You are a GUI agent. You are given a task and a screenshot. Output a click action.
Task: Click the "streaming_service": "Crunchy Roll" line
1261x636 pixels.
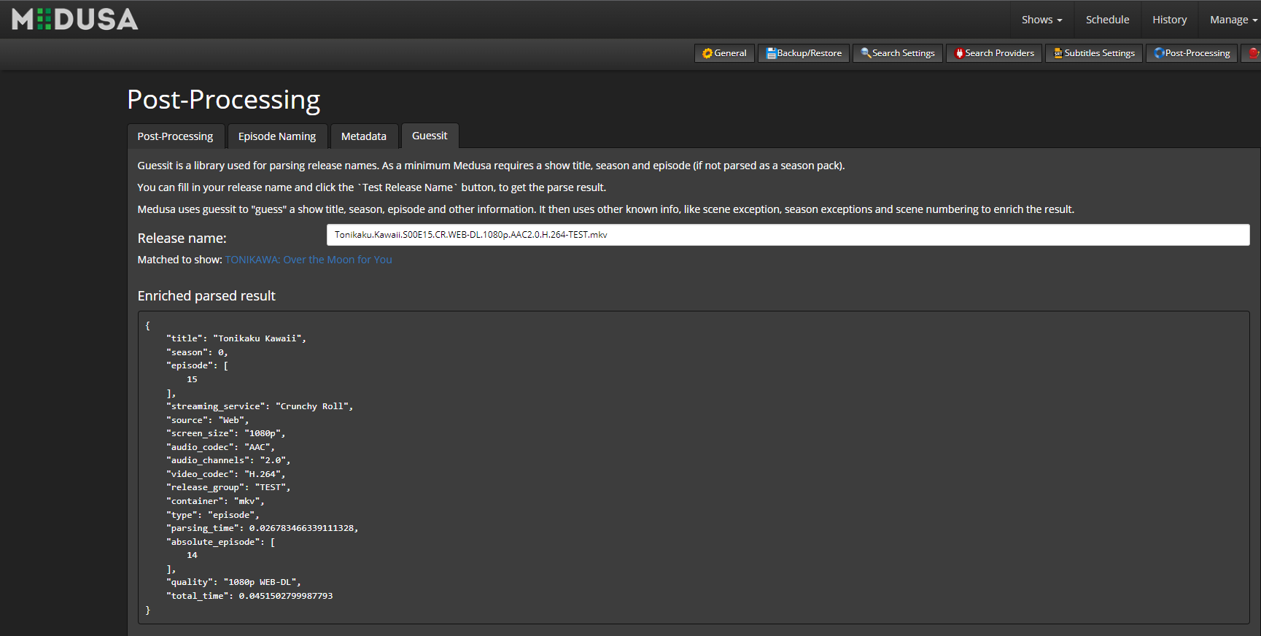(x=260, y=406)
